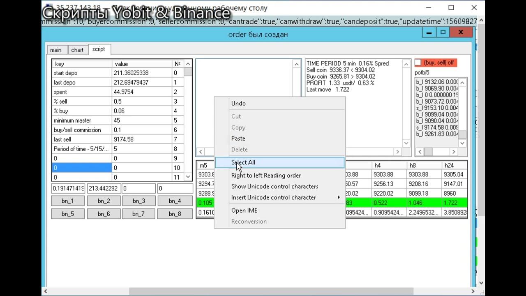The image size is (526, 296).
Task: Click the TIME PERIOD info box scroll-down arrow
Action: coord(406,143)
